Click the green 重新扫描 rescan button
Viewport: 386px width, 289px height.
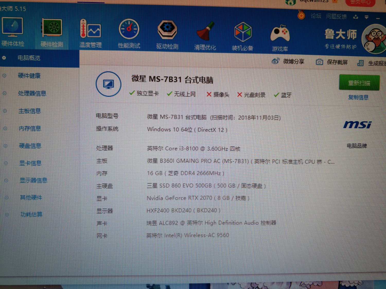click(359, 83)
